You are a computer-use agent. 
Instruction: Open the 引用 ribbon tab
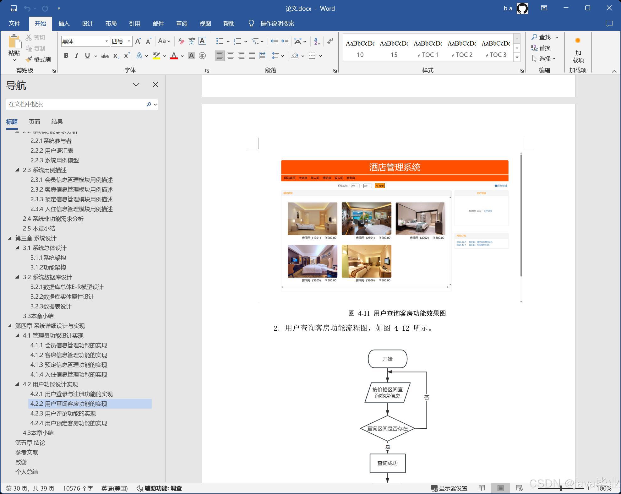pos(134,24)
